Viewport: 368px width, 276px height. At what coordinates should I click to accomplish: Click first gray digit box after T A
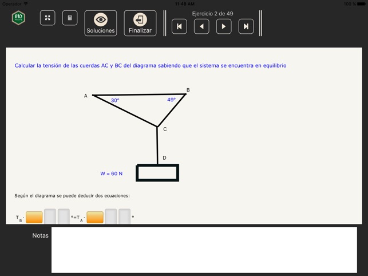coord(111,216)
